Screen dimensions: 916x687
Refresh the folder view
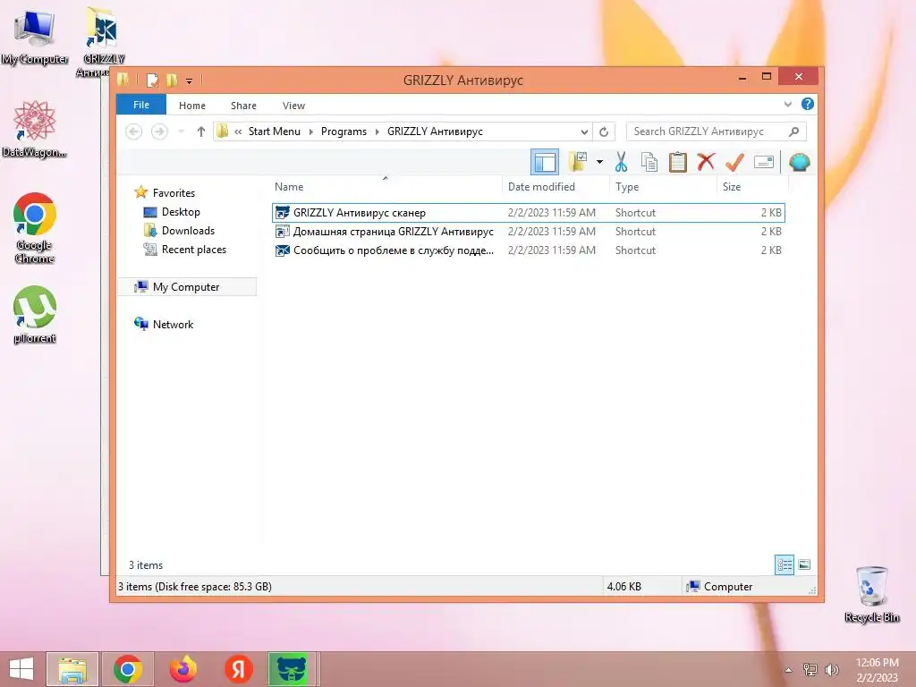[604, 131]
